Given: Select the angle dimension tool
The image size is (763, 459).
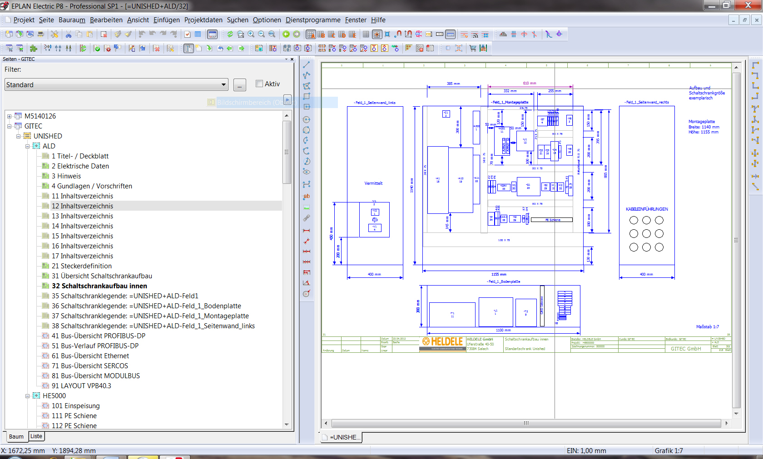Looking at the screenshot, I should (307, 283).
